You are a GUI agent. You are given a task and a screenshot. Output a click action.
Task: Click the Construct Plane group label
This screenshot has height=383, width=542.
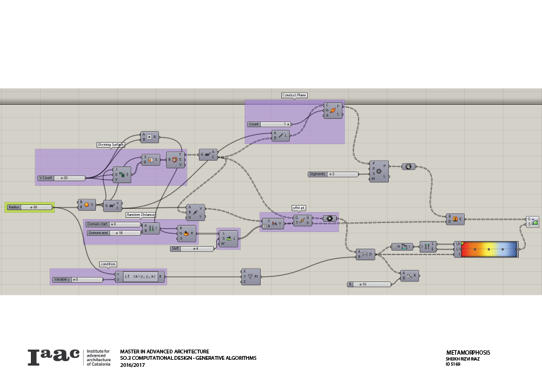(x=294, y=95)
